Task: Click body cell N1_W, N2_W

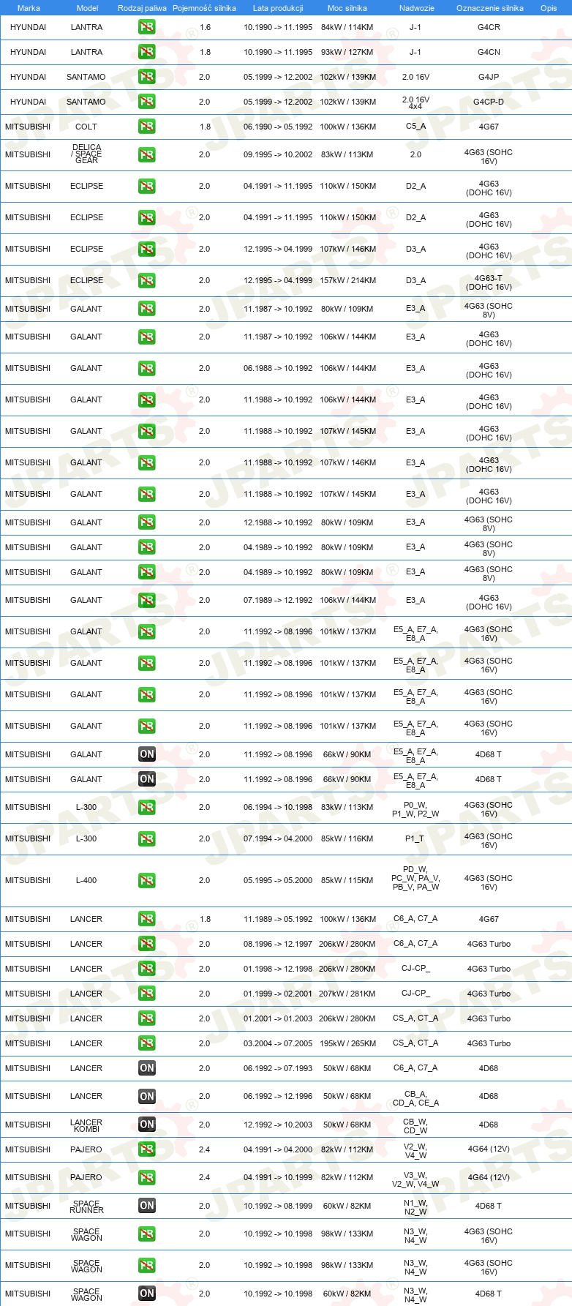Action: pyautogui.click(x=415, y=1207)
